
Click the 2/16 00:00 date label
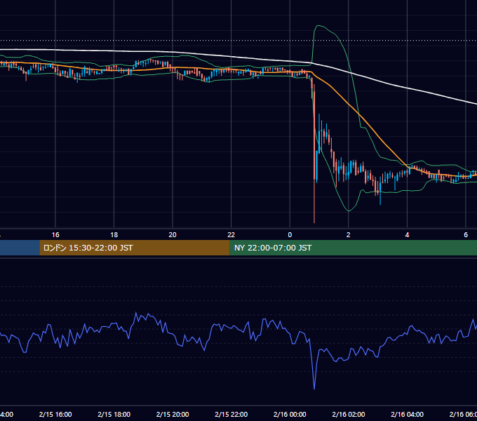[x=290, y=414]
